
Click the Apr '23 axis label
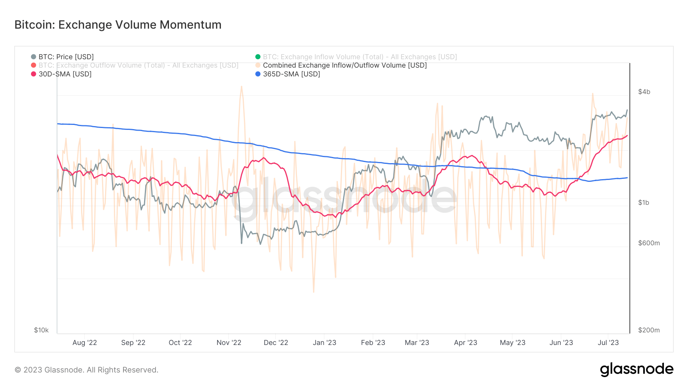[x=466, y=343]
